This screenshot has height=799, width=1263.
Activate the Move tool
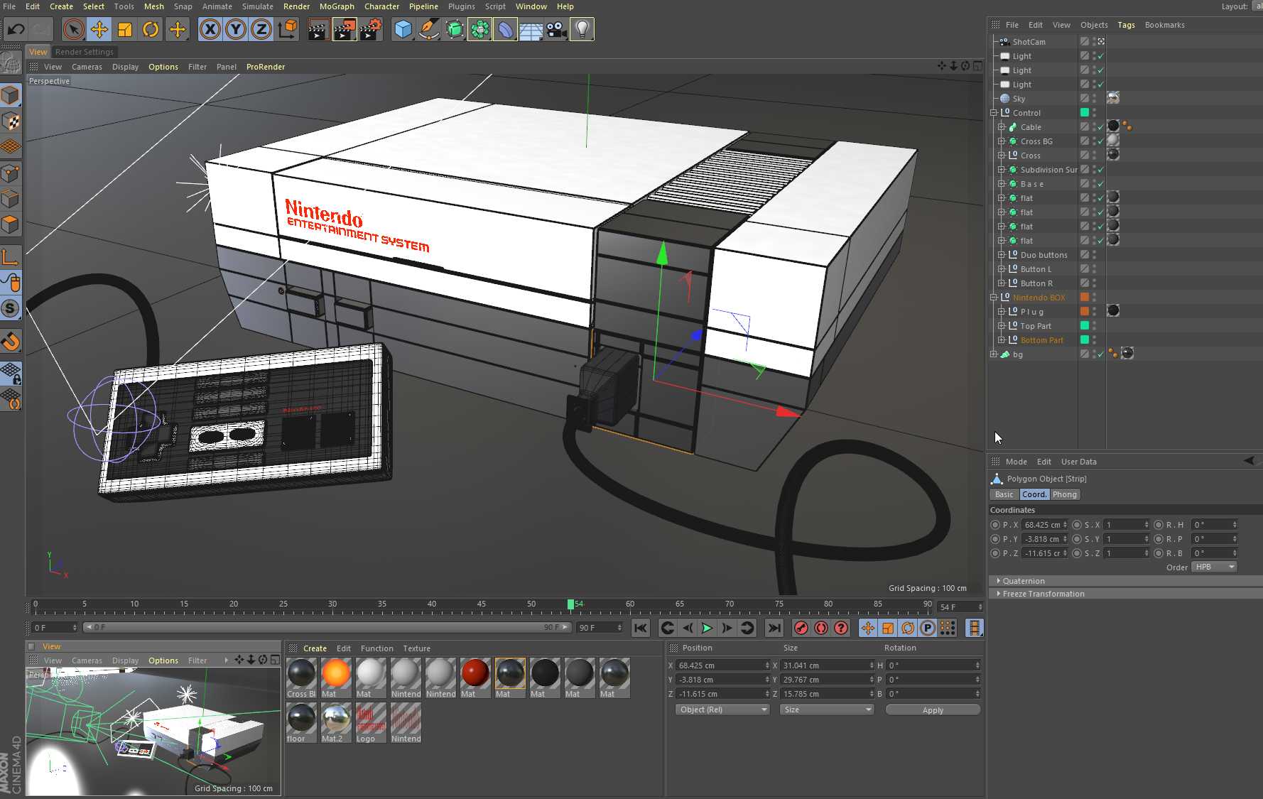pyautogui.click(x=99, y=29)
